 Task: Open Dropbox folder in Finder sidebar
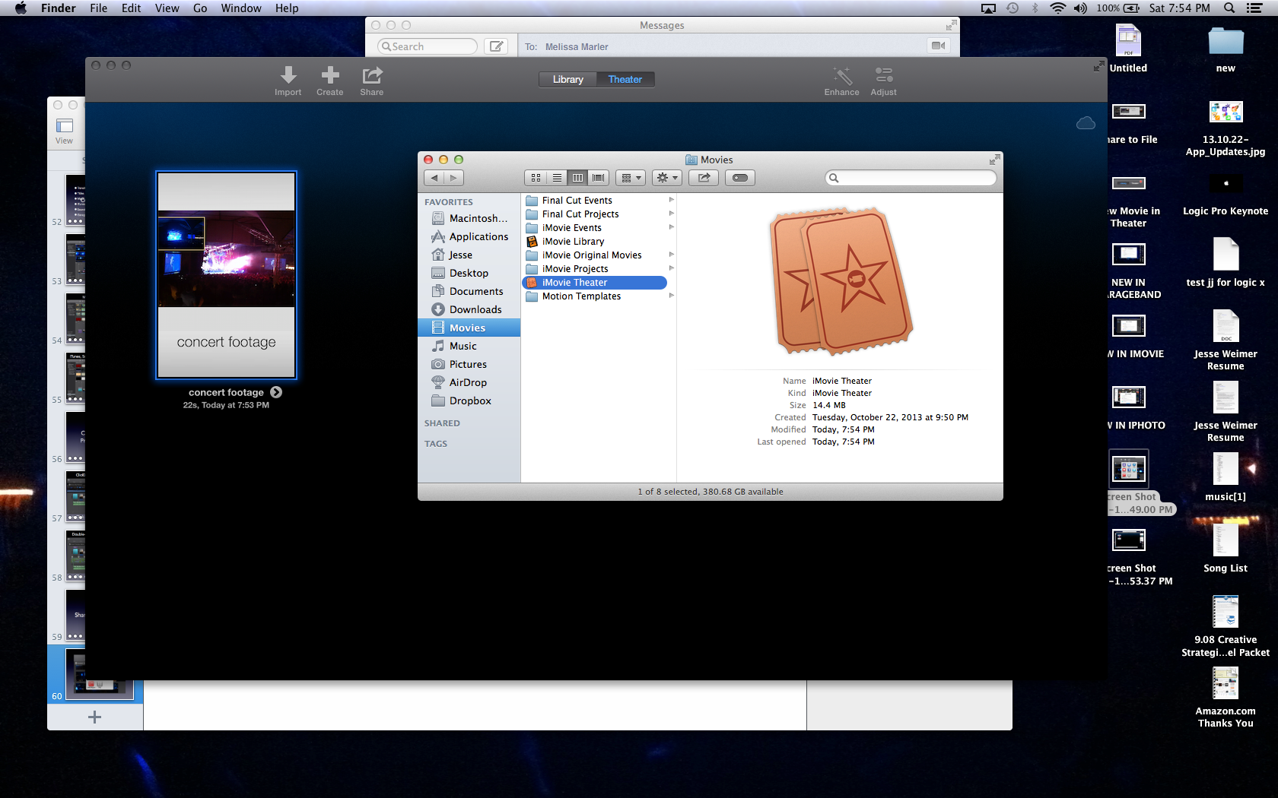tap(469, 401)
